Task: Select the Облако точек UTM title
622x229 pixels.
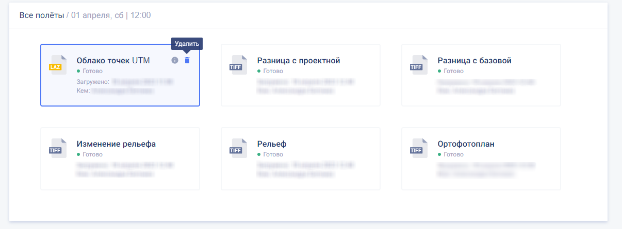Action: [x=113, y=61]
